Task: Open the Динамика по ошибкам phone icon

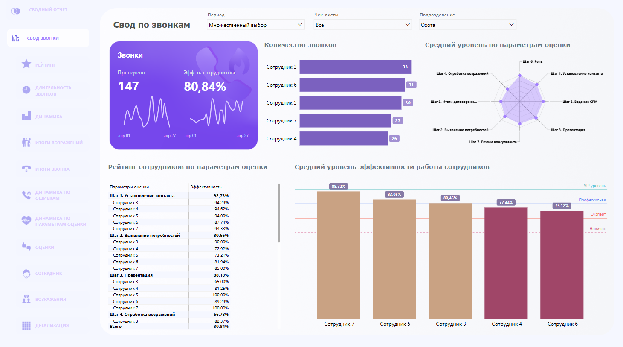Action: click(26, 195)
